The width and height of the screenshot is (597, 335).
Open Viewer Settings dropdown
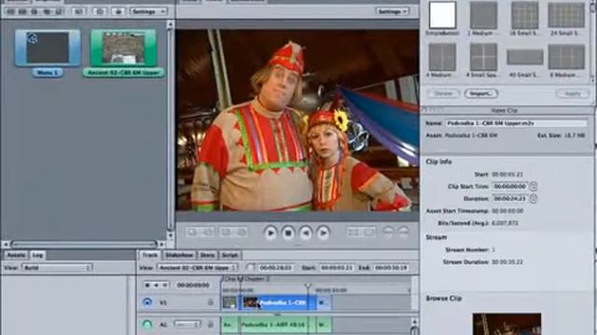(x=392, y=11)
